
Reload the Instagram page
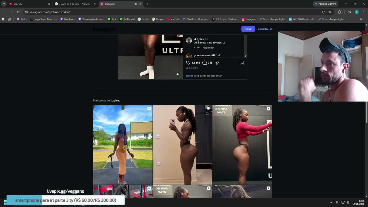pyautogui.click(x=18, y=12)
